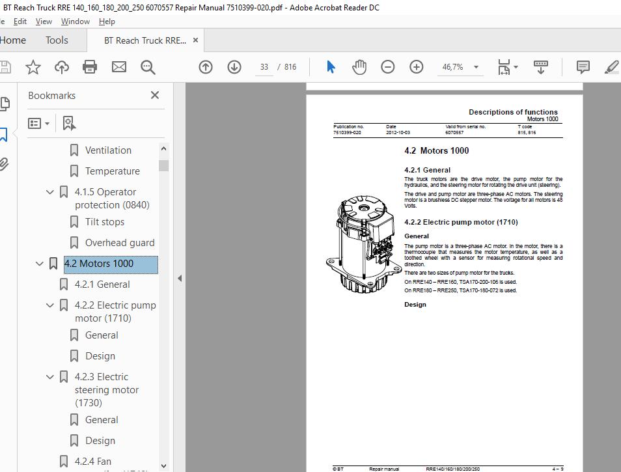Open Overhead guard bookmark

[120, 243]
